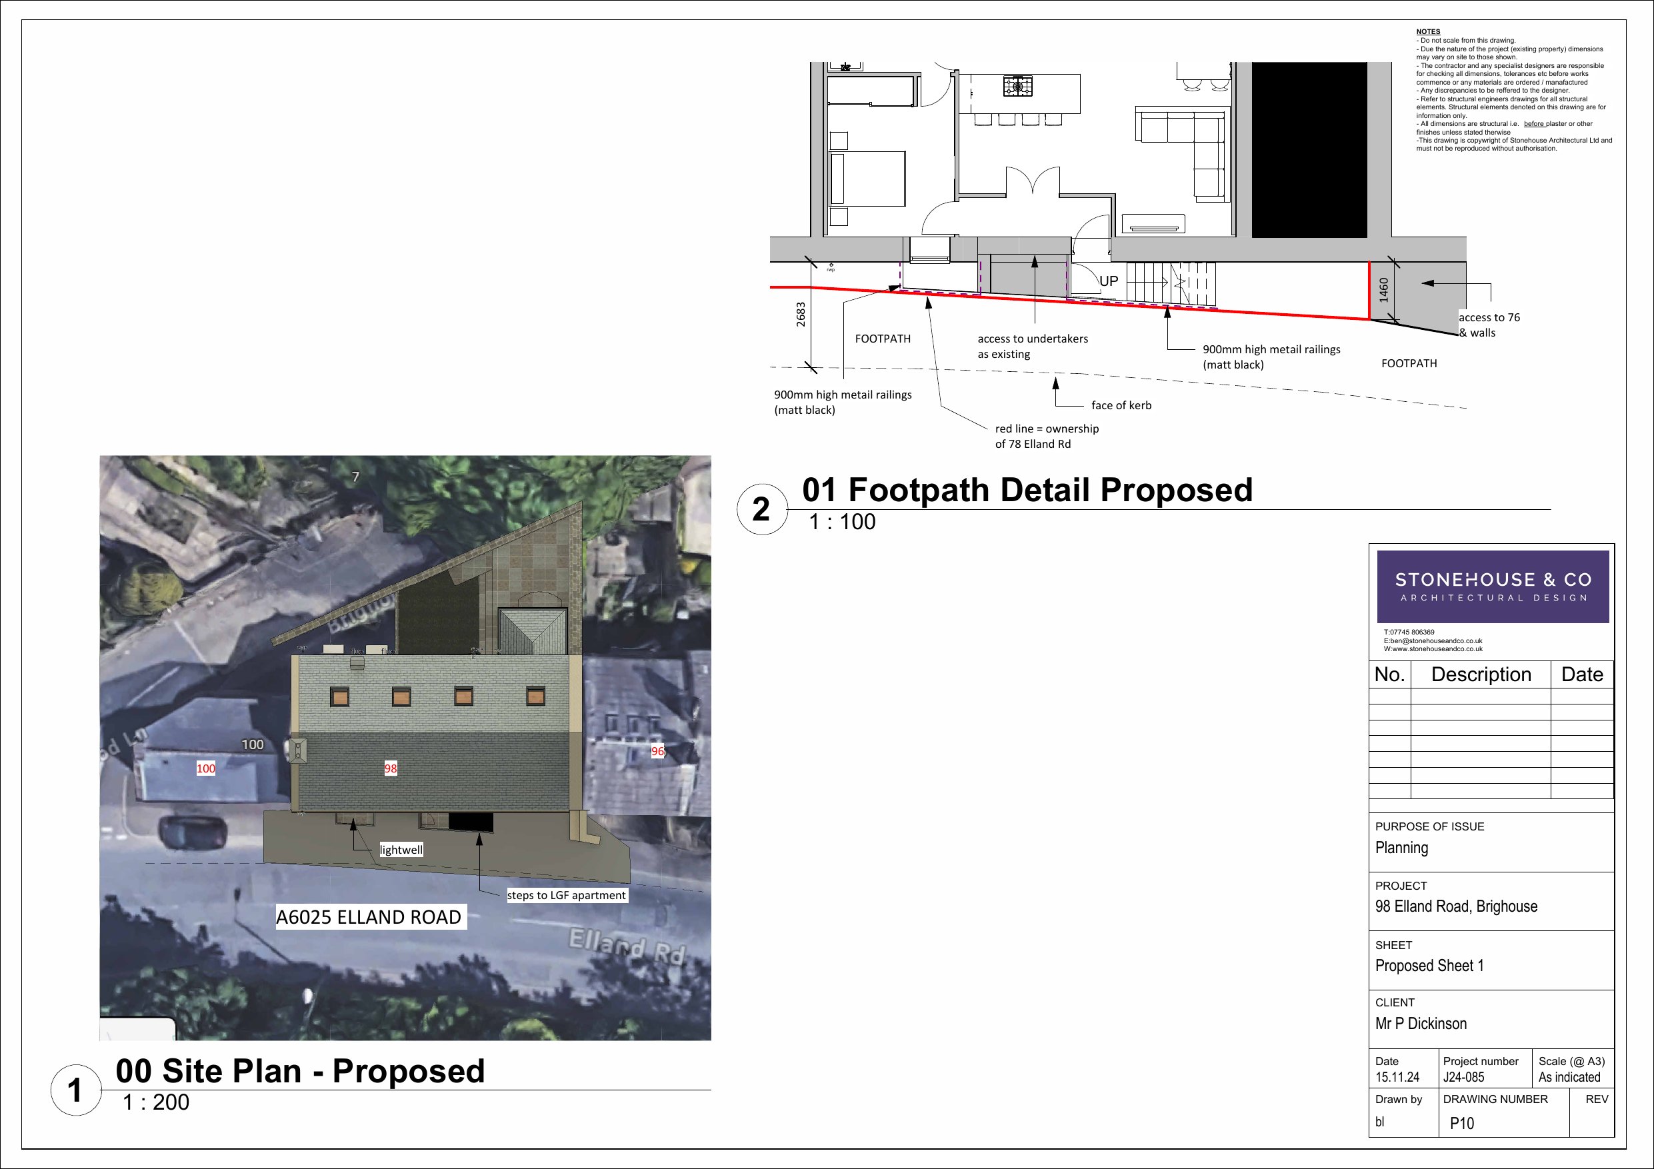The image size is (1654, 1169).
Task: Click the 01 Footpath Detail Proposed title
Action: point(1027,490)
